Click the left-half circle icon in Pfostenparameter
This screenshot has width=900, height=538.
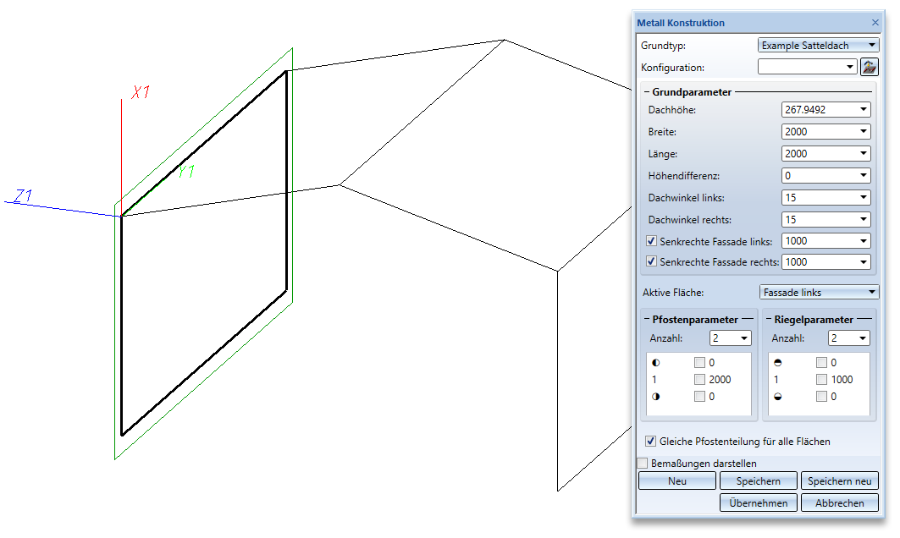(x=655, y=363)
